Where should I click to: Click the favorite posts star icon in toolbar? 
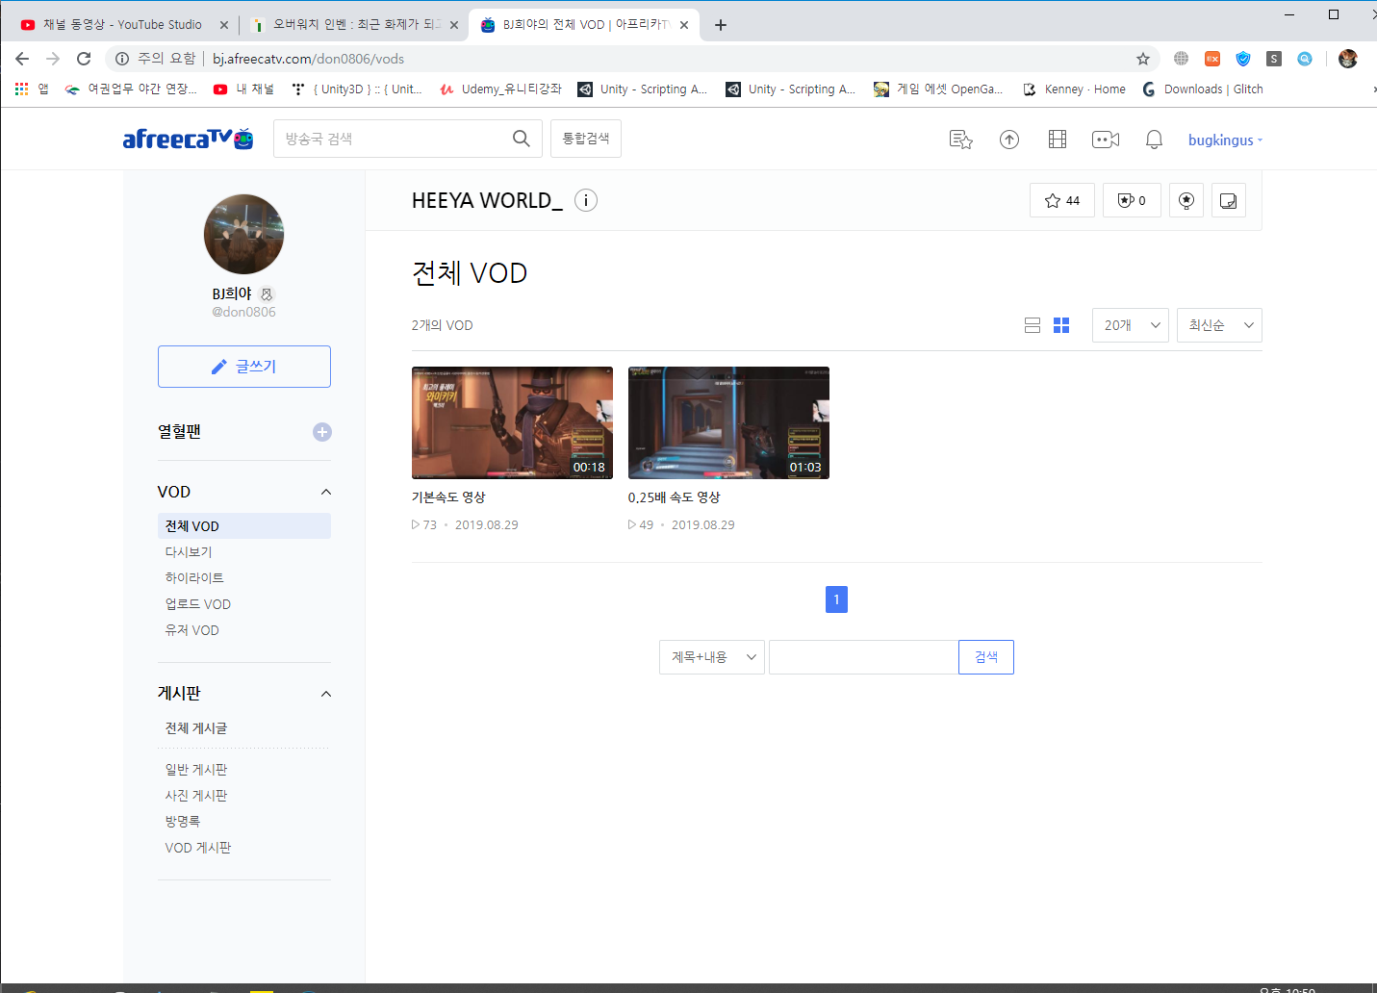tap(960, 139)
